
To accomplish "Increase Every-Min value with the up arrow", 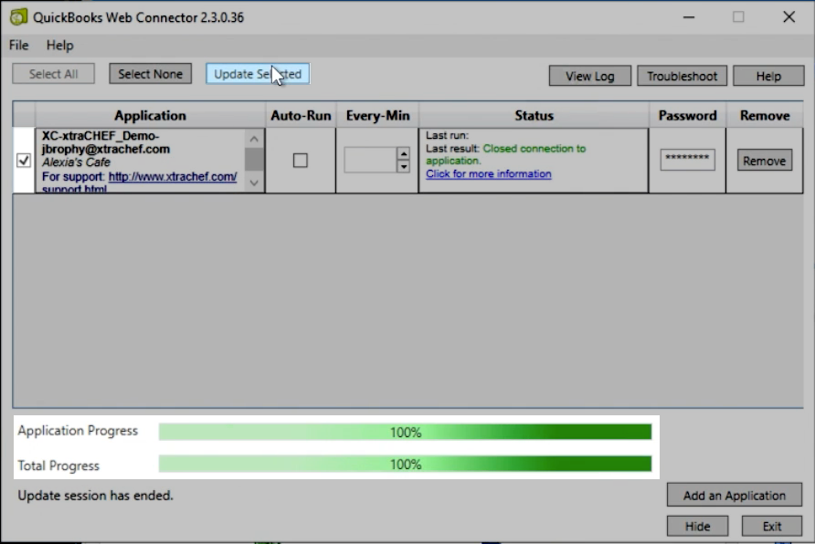I will tap(406, 155).
